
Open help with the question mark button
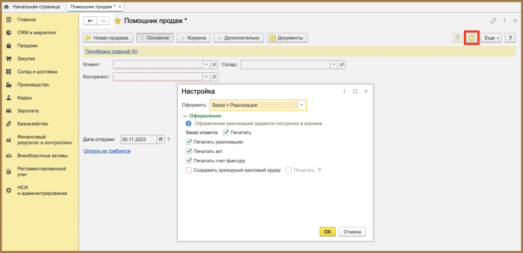pyautogui.click(x=510, y=38)
